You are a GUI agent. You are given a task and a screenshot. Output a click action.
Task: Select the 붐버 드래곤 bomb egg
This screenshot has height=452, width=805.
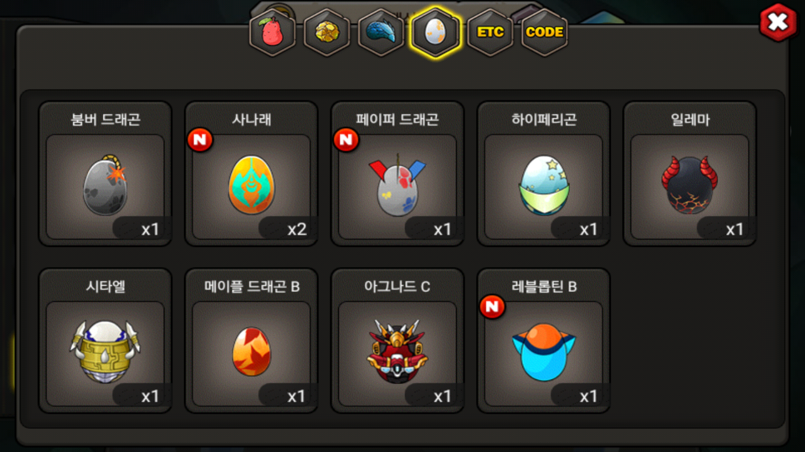point(105,174)
